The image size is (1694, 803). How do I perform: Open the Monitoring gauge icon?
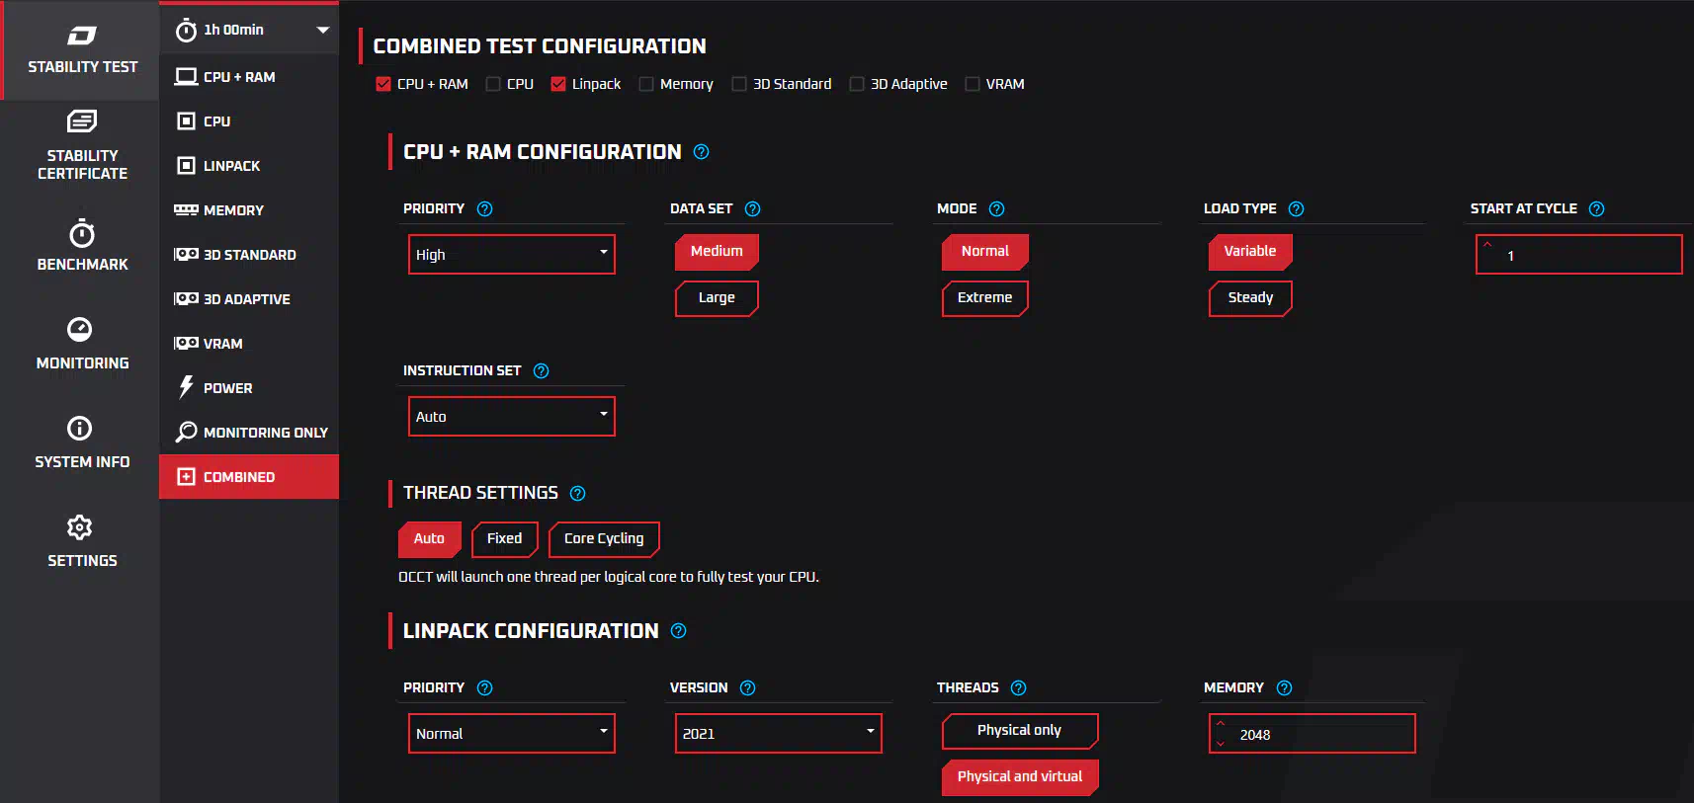[80, 329]
